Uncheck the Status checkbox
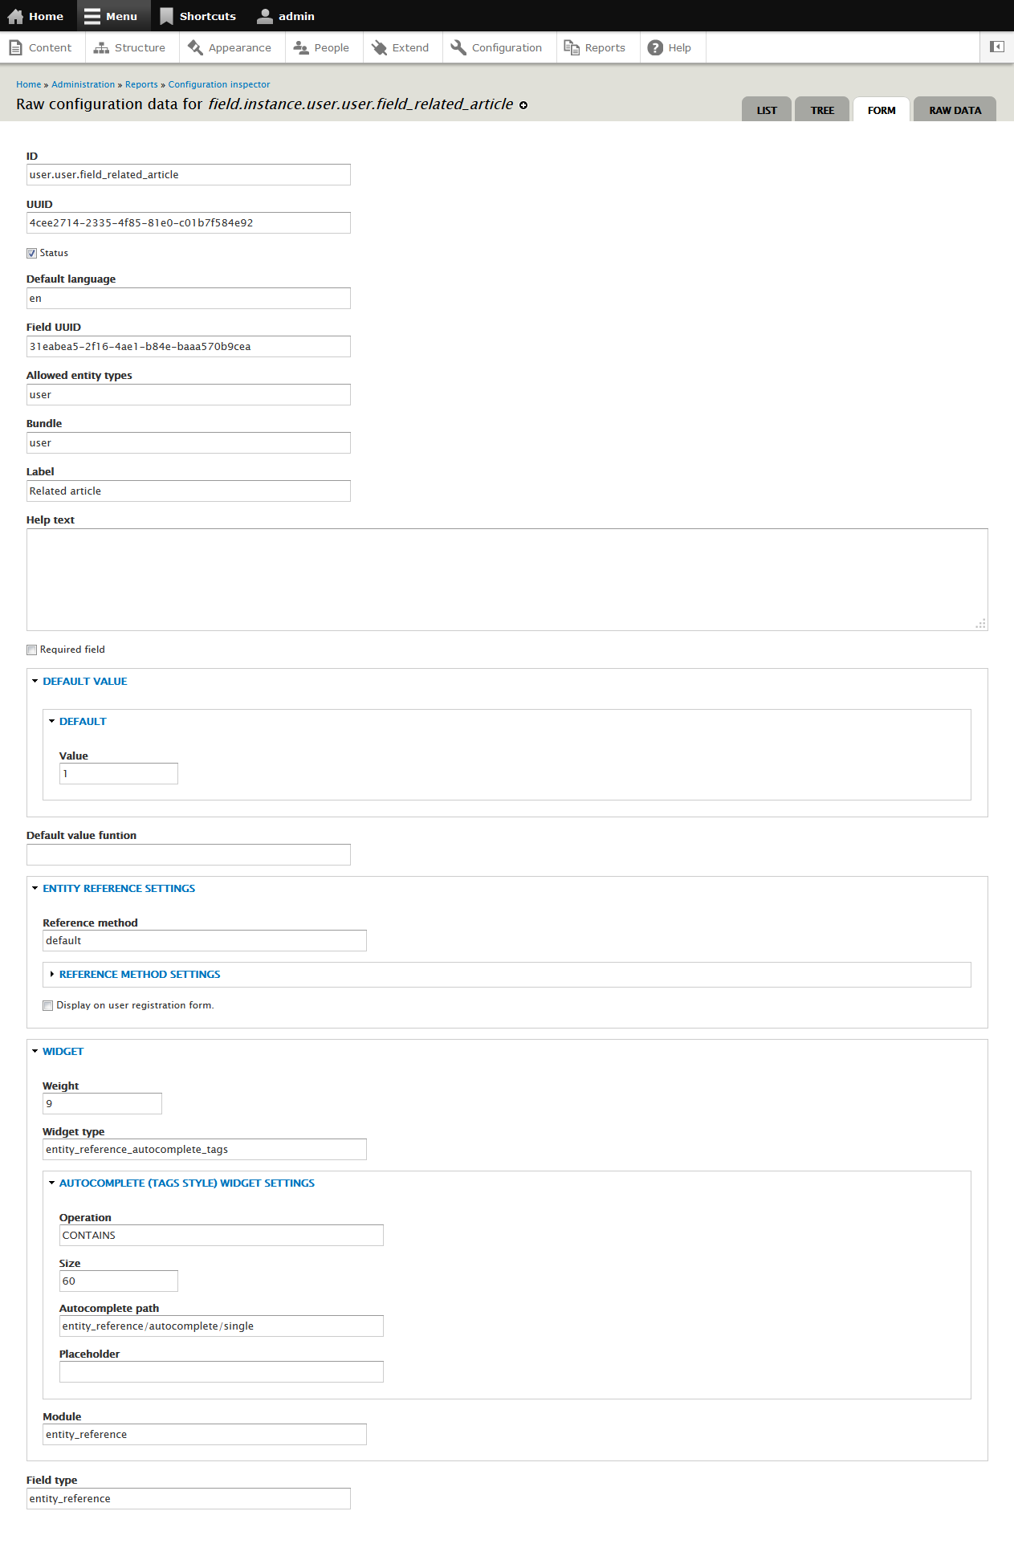1014x1552 pixels. coord(31,252)
